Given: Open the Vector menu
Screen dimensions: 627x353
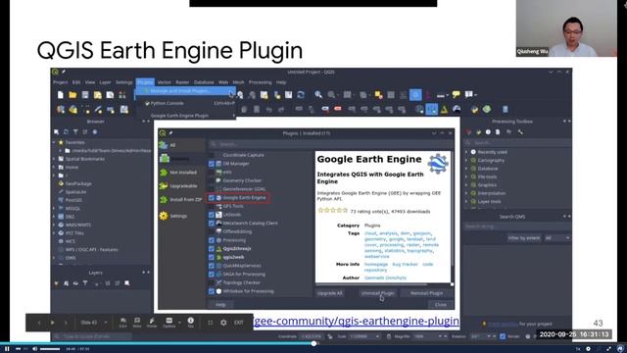Looking at the screenshot, I should click(164, 82).
